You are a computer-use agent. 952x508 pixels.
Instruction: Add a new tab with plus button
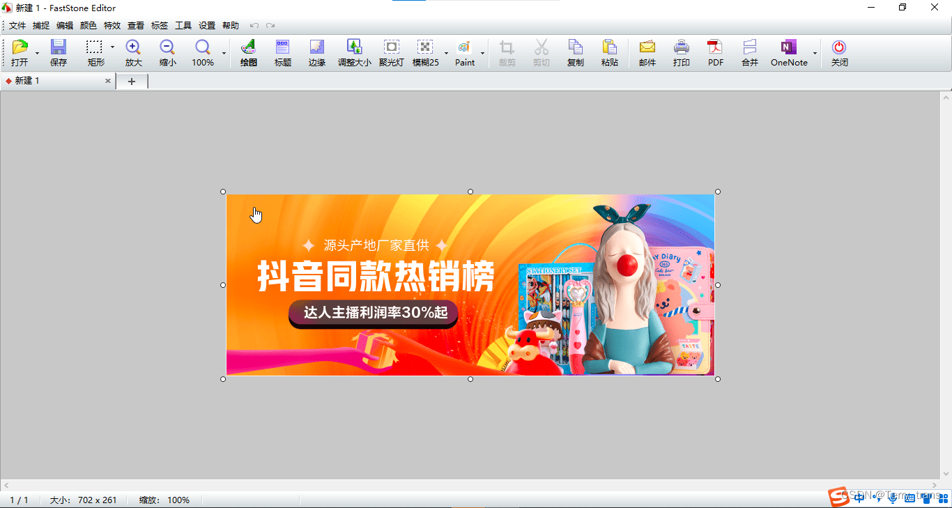coord(132,82)
